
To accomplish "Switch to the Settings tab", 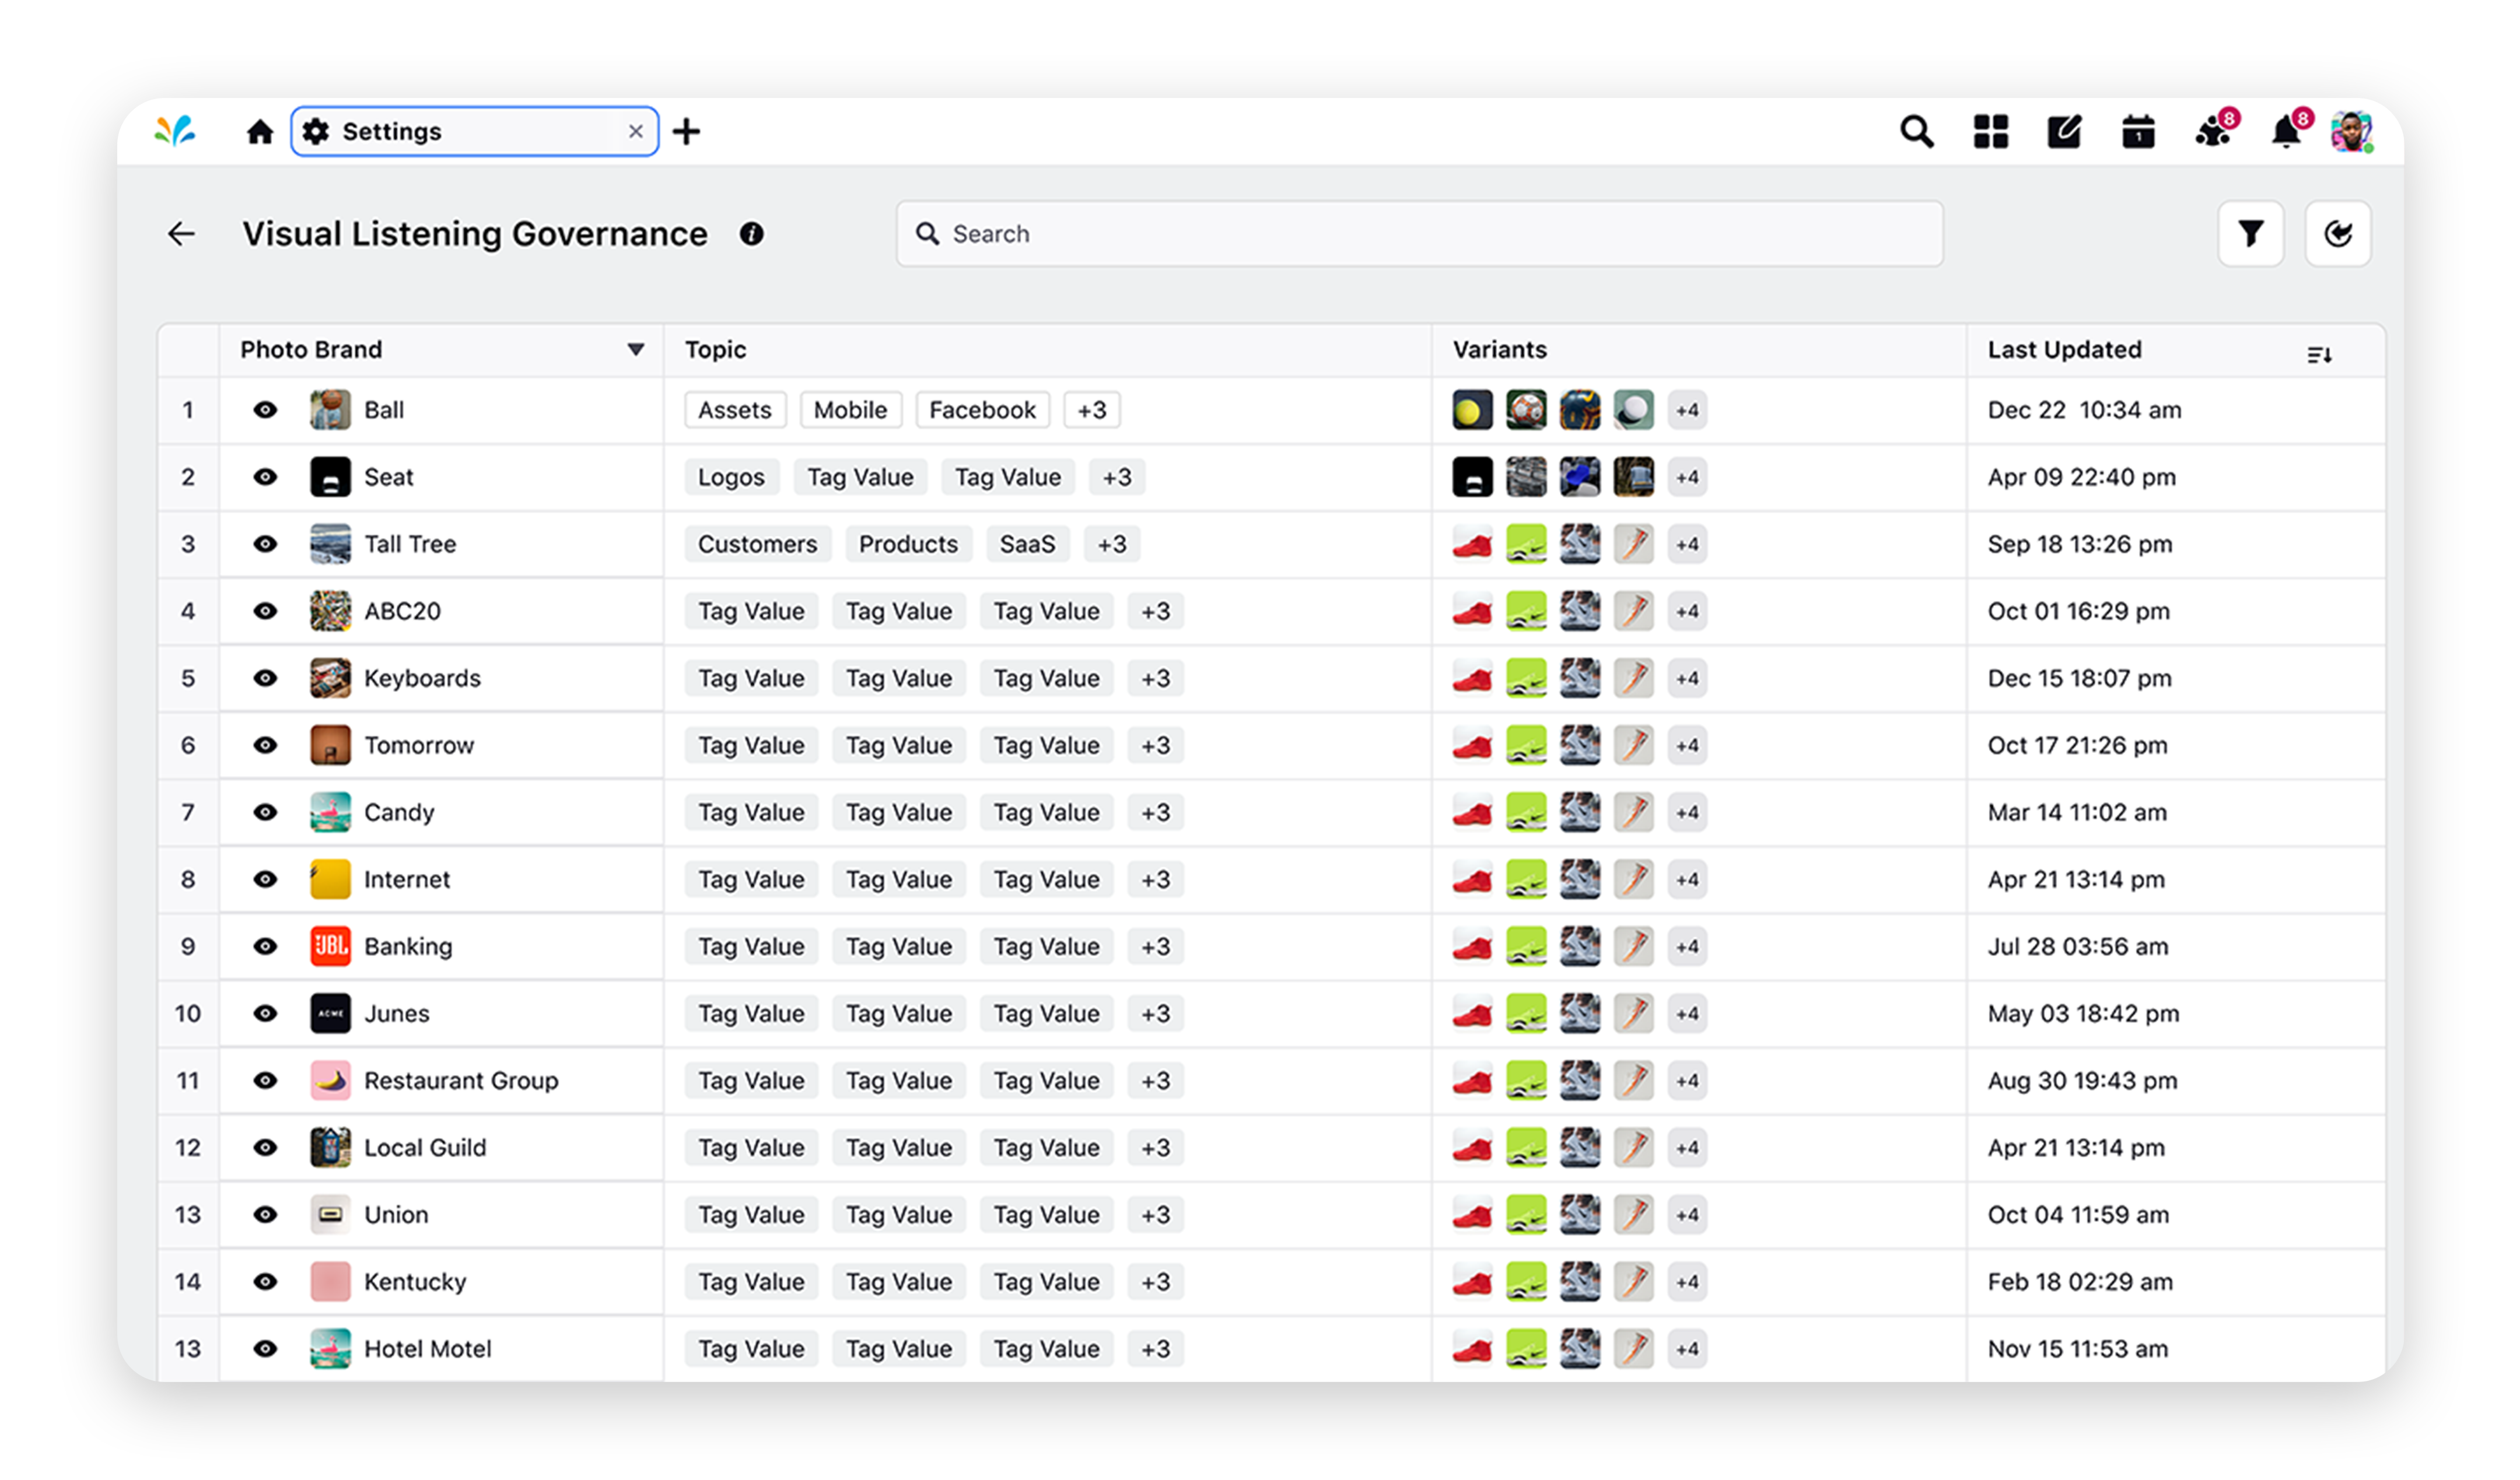I will pos(420,131).
